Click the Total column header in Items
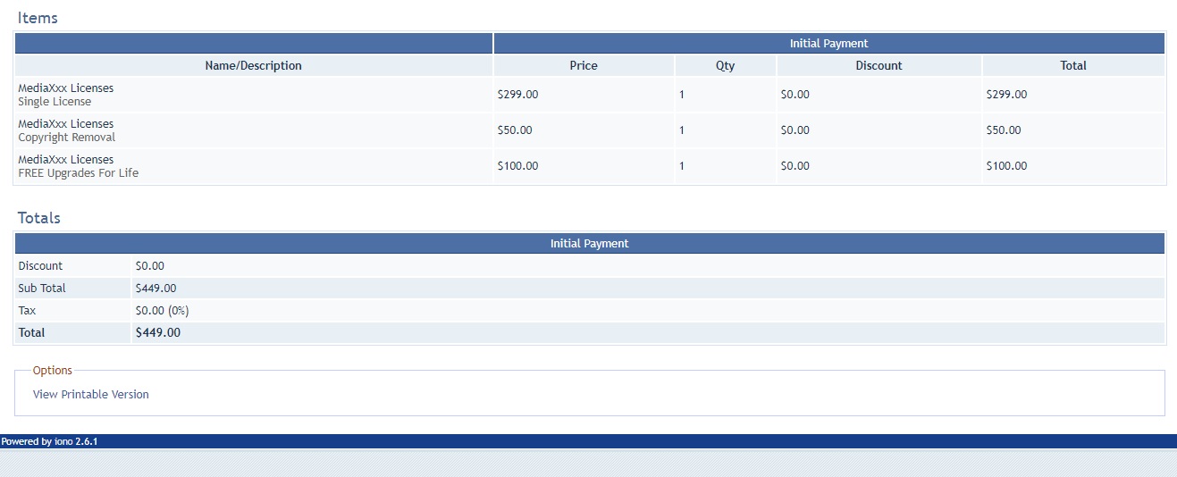1177x477 pixels. click(x=1073, y=65)
